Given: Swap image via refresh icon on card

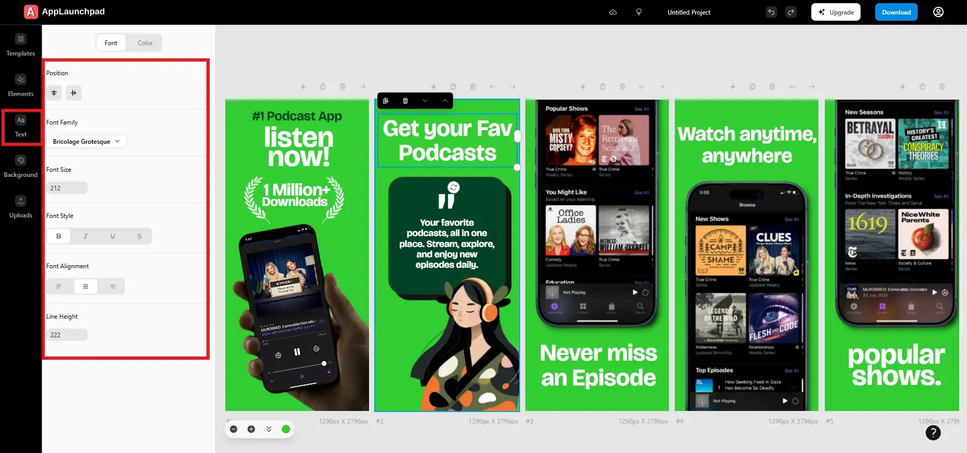Looking at the screenshot, I should pyautogui.click(x=454, y=187).
